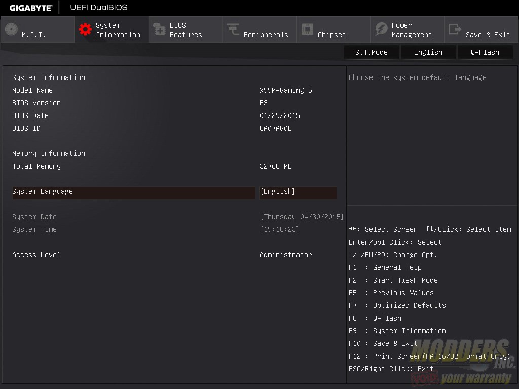Launch Q-Flash from the top button
The height and width of the screenshot is (389, 519).
click(485, 52)
